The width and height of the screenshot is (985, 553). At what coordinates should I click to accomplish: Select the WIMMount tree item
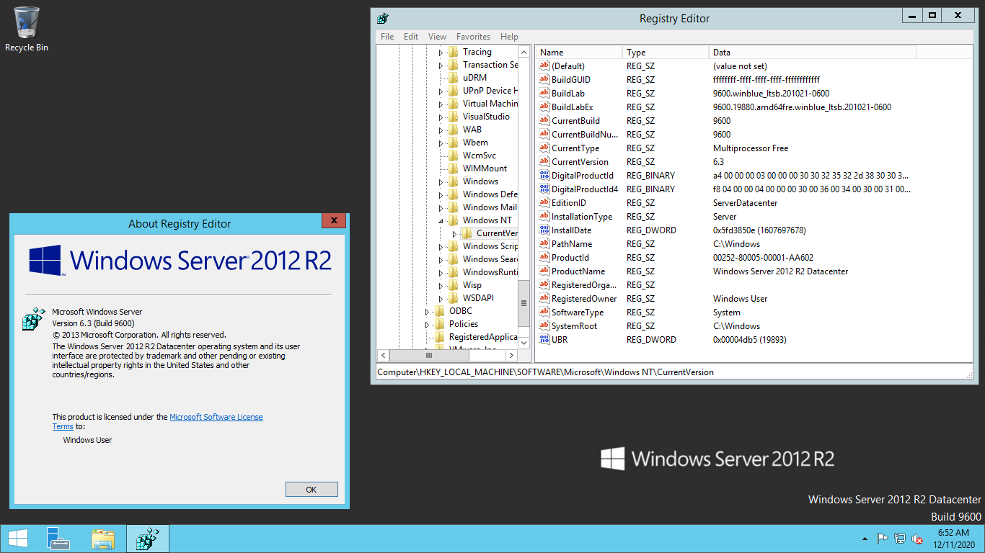(485, 168)
